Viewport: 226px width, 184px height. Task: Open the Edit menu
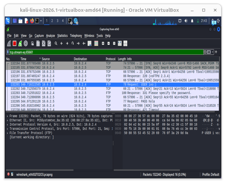(x=16, y=36)
